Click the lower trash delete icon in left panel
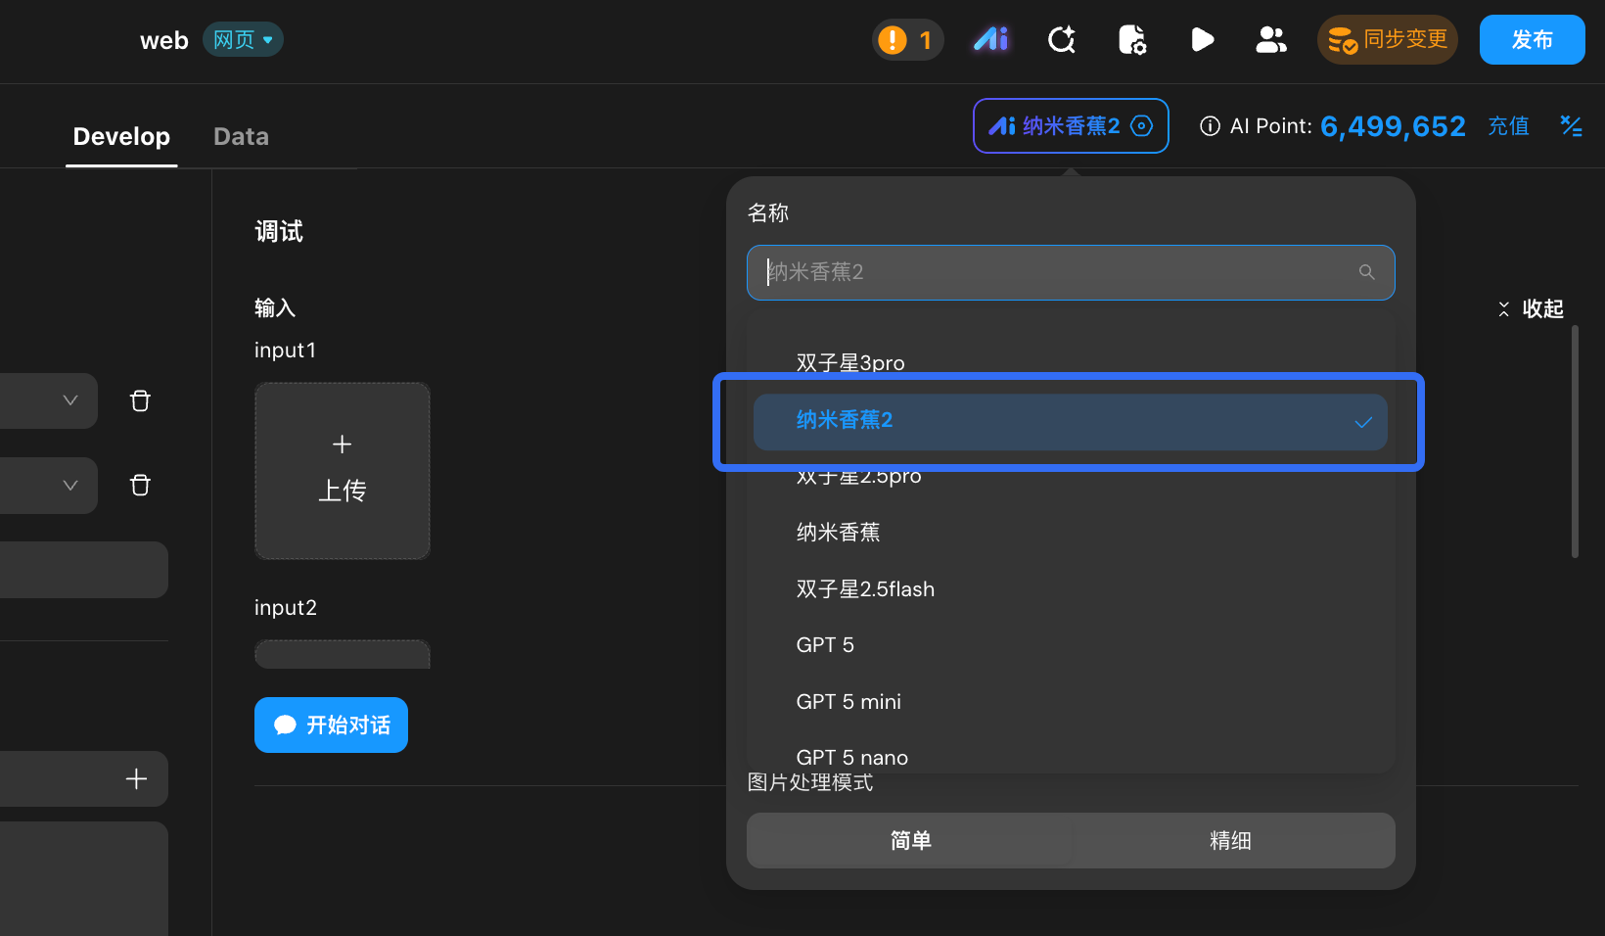The height and width of the screenshot is (936, 1605). point(140,485)
